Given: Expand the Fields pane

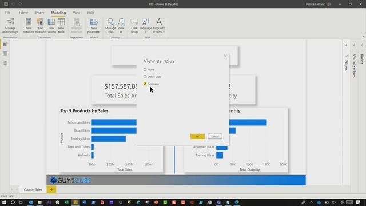Looking at the screenshot, I should point(362,45).
